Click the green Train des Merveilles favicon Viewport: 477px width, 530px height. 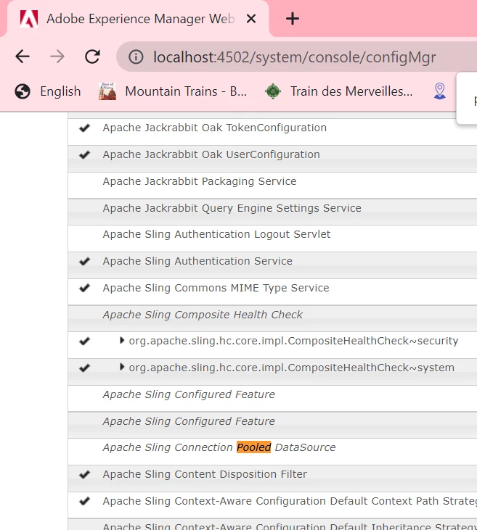pos(273,91)
